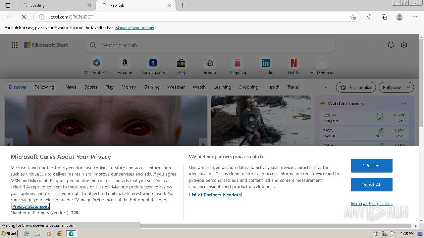This screenshot has width=424, height=238.
Task: Open the Sports category
Action: click(x=91, y=87)
